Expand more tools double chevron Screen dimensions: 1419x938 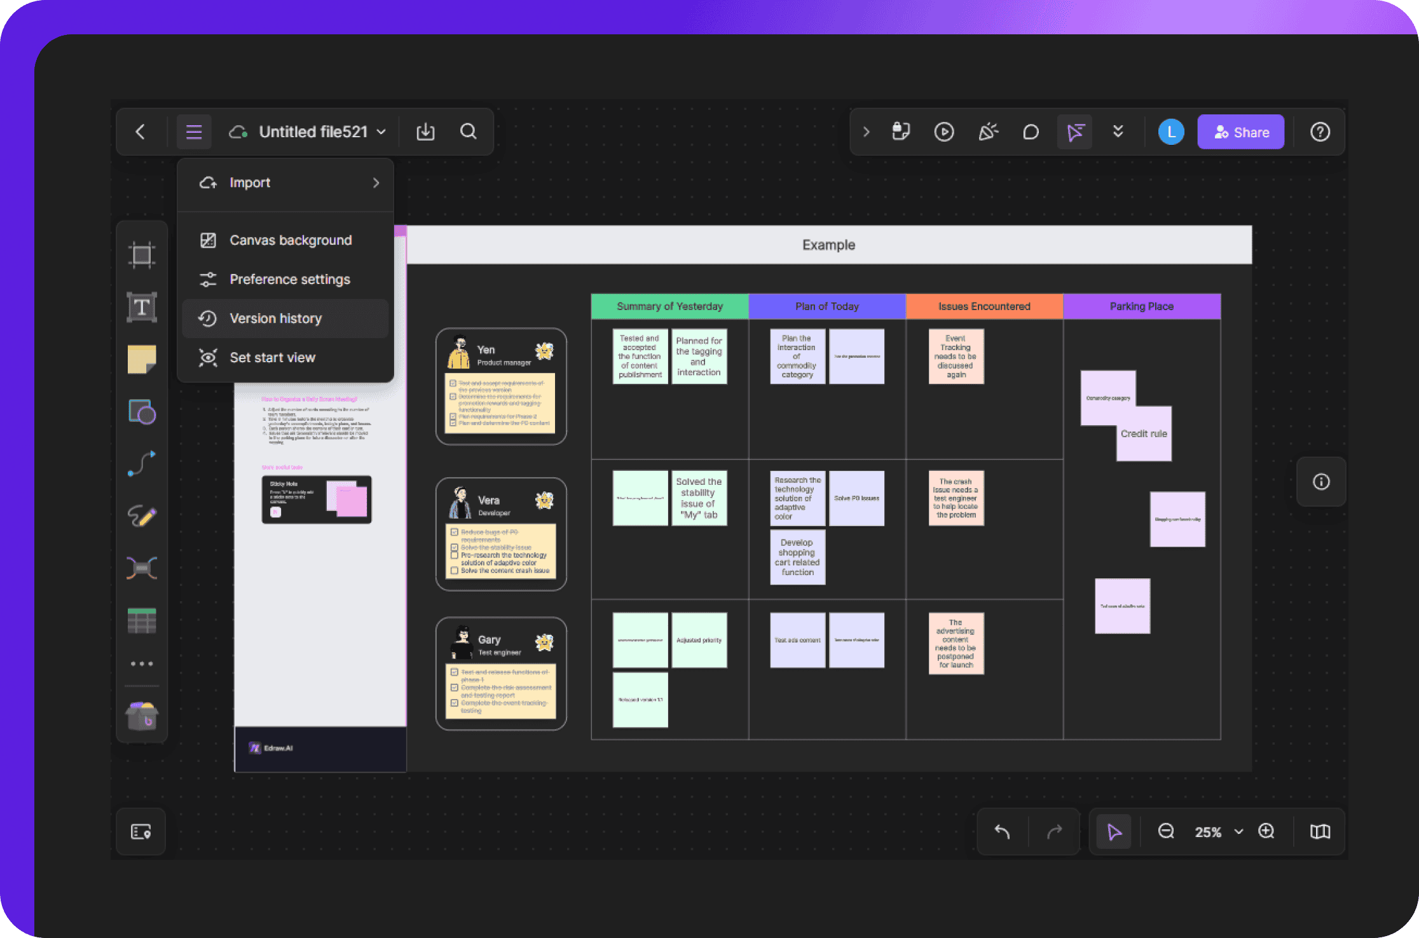coord(1118,132)
